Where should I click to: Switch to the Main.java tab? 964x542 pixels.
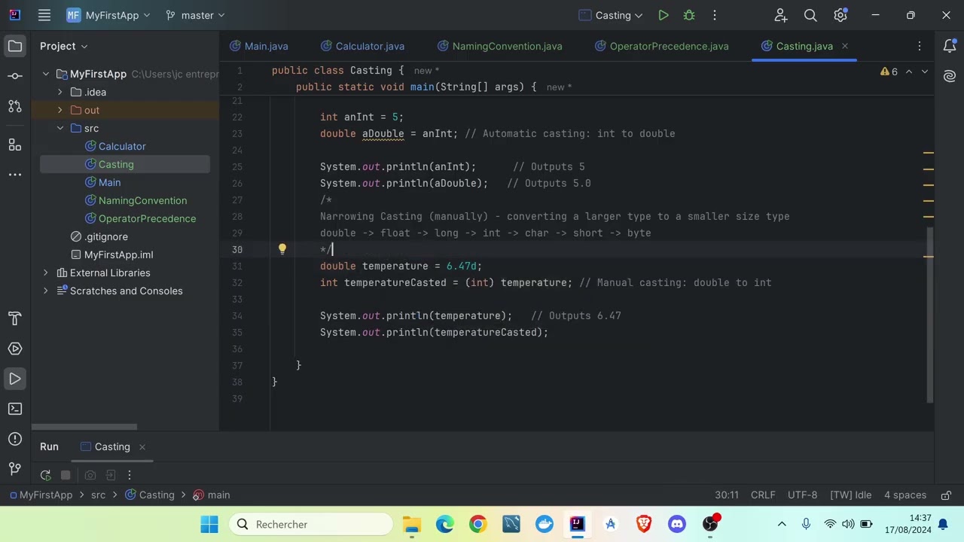tap(259, 46)
